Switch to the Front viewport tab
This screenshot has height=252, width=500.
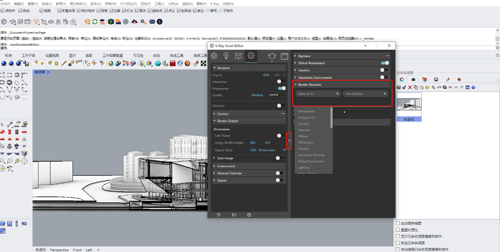[x=77, y=250]
